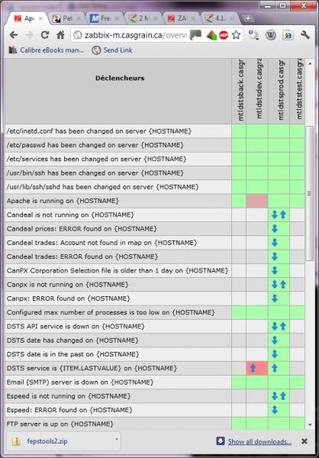The height and width of the screenshot is (458, 319).
Task: Click arrow in Candeal trades Account not found row
Action: point(274,243)
